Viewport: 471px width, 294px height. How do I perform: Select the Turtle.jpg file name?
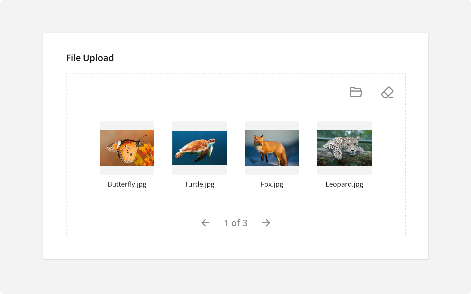(199, 184)
